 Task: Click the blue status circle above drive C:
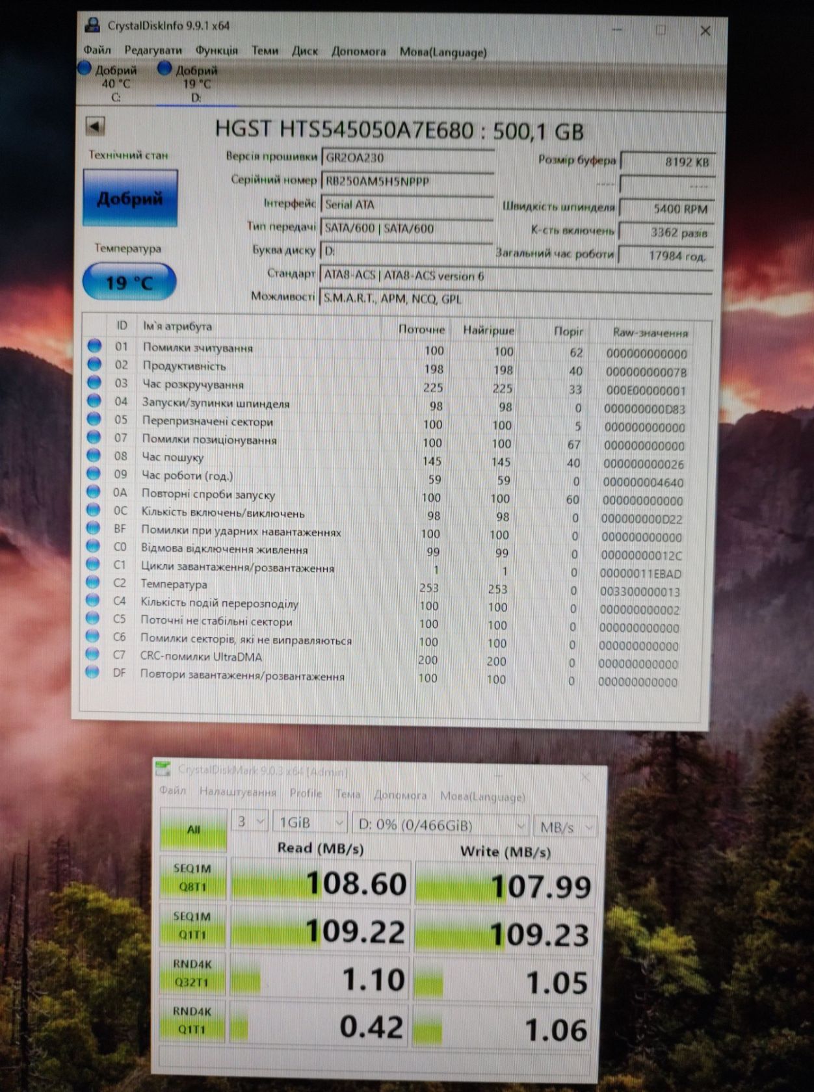pos(85,68)
